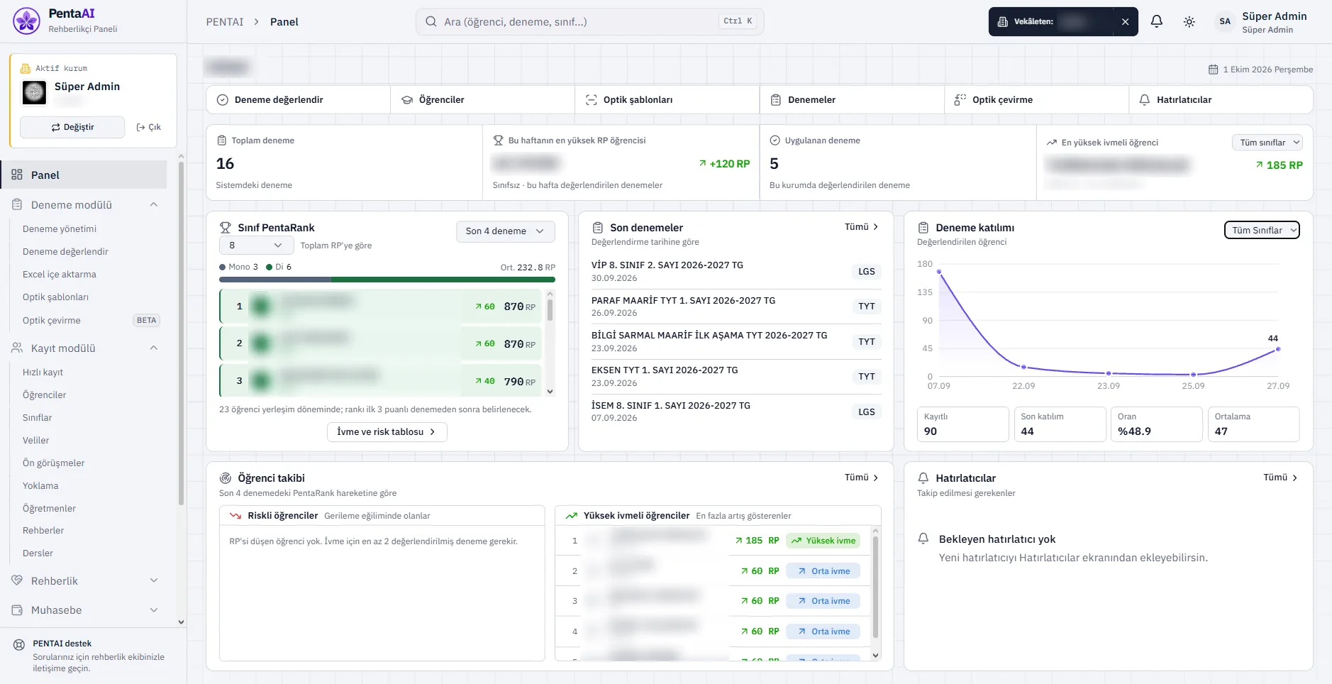This screenshot has height=684, width=1332.
Task: Open Panel in the sidebar
Action: coord(84,175)
